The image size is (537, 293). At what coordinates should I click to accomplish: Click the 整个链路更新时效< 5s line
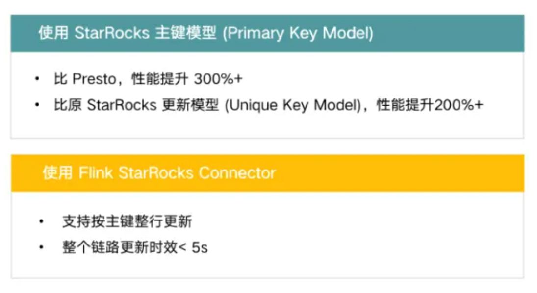pos(135,247)
